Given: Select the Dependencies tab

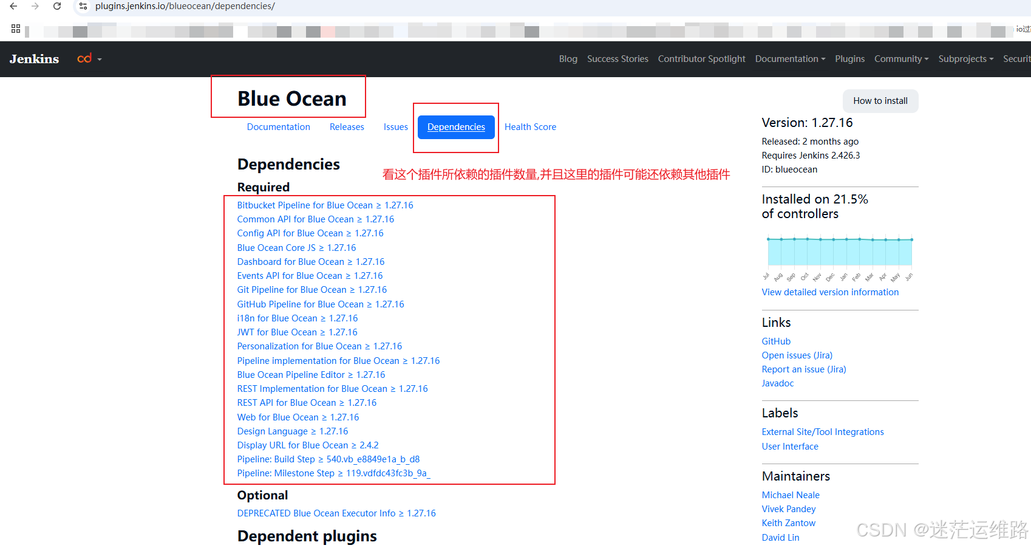Looking at the screenshot, I should coord(456,127).
